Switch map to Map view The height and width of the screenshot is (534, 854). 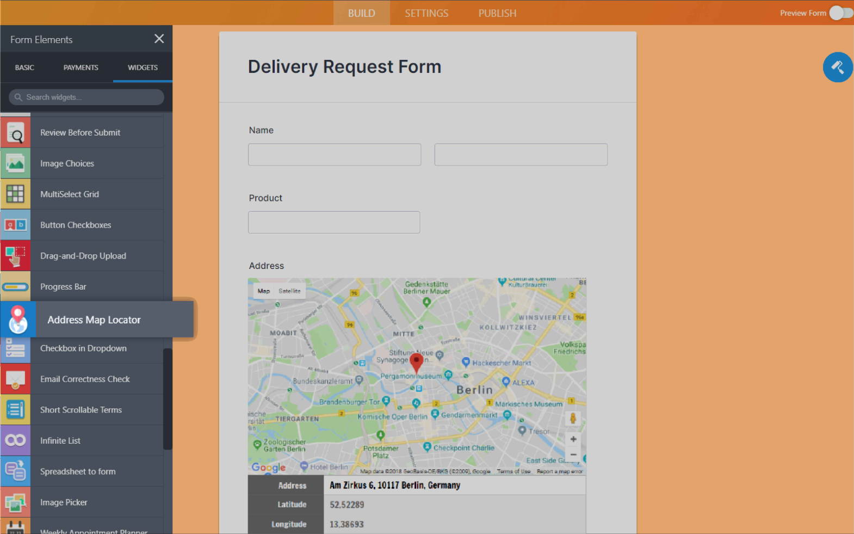point(264,291)
